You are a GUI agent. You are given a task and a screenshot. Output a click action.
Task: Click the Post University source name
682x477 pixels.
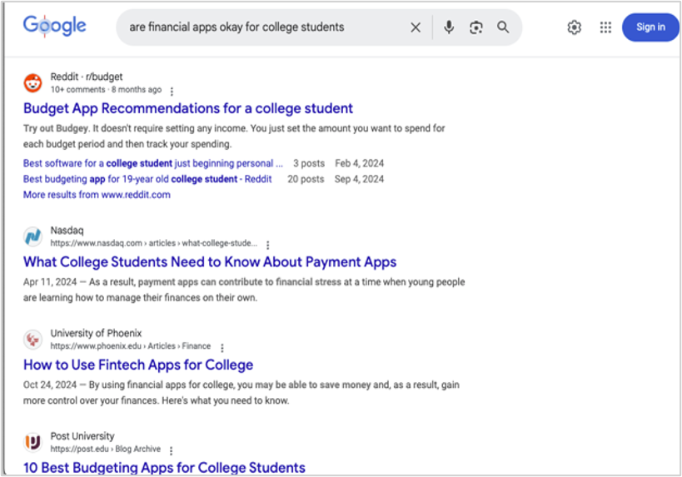[82, 435]
